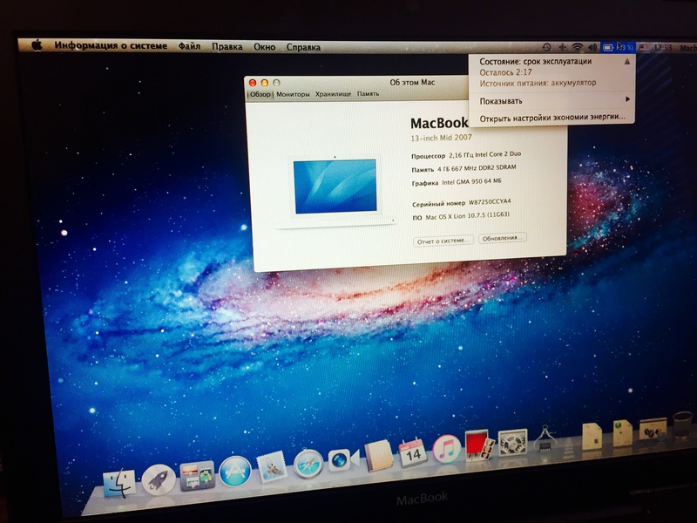Click Источник питания: аккумулятор line
Screen dimensions: 697x523
pos(538,83)
